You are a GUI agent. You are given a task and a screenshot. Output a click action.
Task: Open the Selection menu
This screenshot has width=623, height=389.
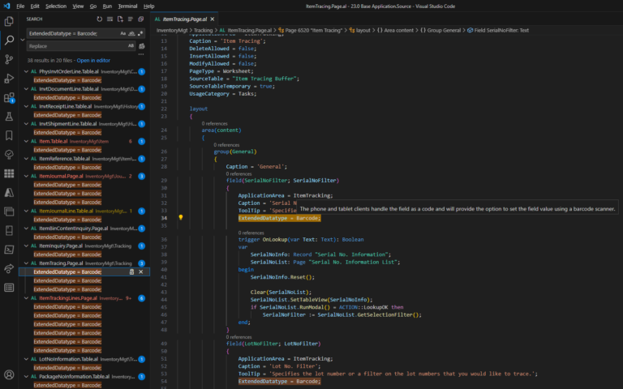point(56,6)
